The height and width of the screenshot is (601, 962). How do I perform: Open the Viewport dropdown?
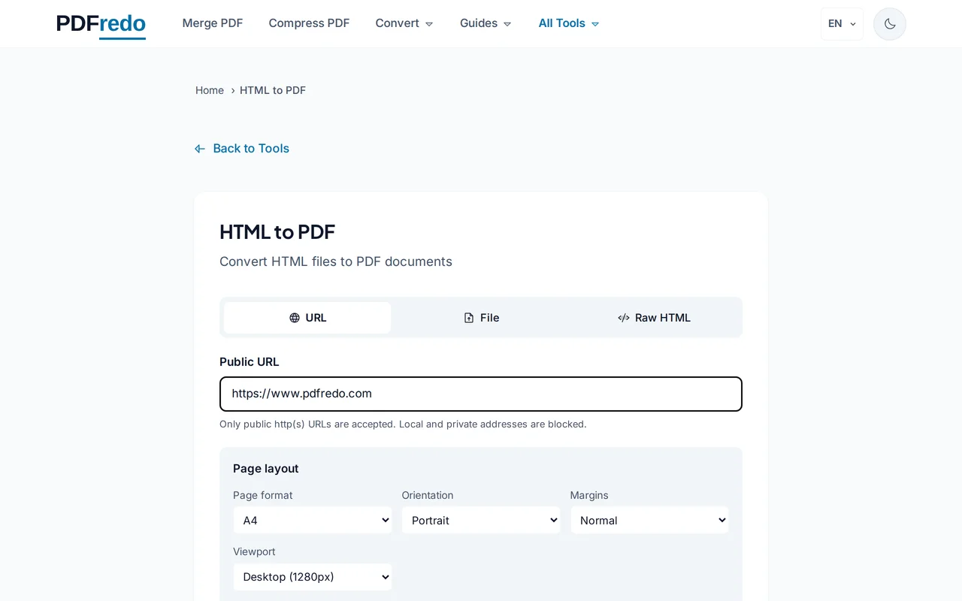(x=312, y=577)
